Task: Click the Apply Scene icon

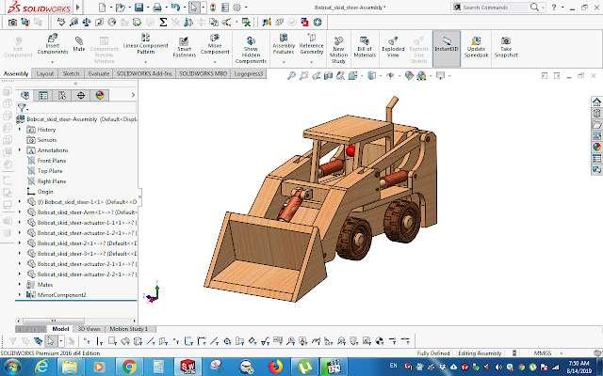Action: click(x=421, y=75)
